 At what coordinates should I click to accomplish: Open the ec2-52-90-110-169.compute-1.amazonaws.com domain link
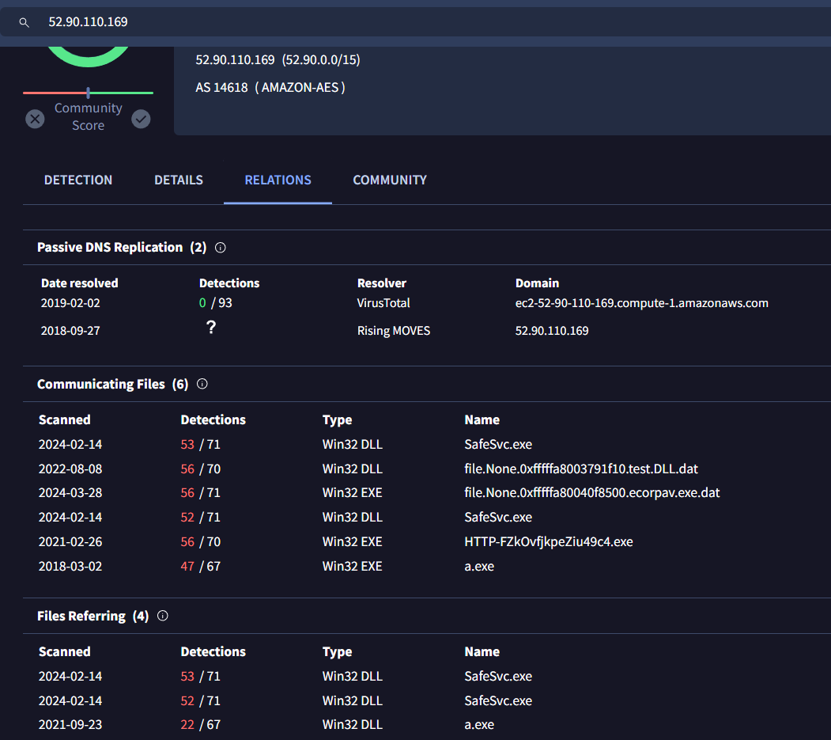(x=641, y=303)
